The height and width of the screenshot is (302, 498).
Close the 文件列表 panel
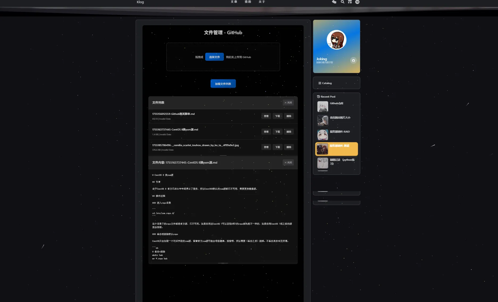tap(288, 103)
